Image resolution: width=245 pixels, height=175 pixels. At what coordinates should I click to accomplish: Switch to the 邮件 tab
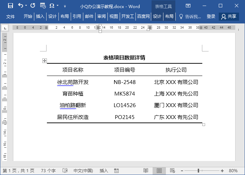pyautogui.click(x=89, y=16)
